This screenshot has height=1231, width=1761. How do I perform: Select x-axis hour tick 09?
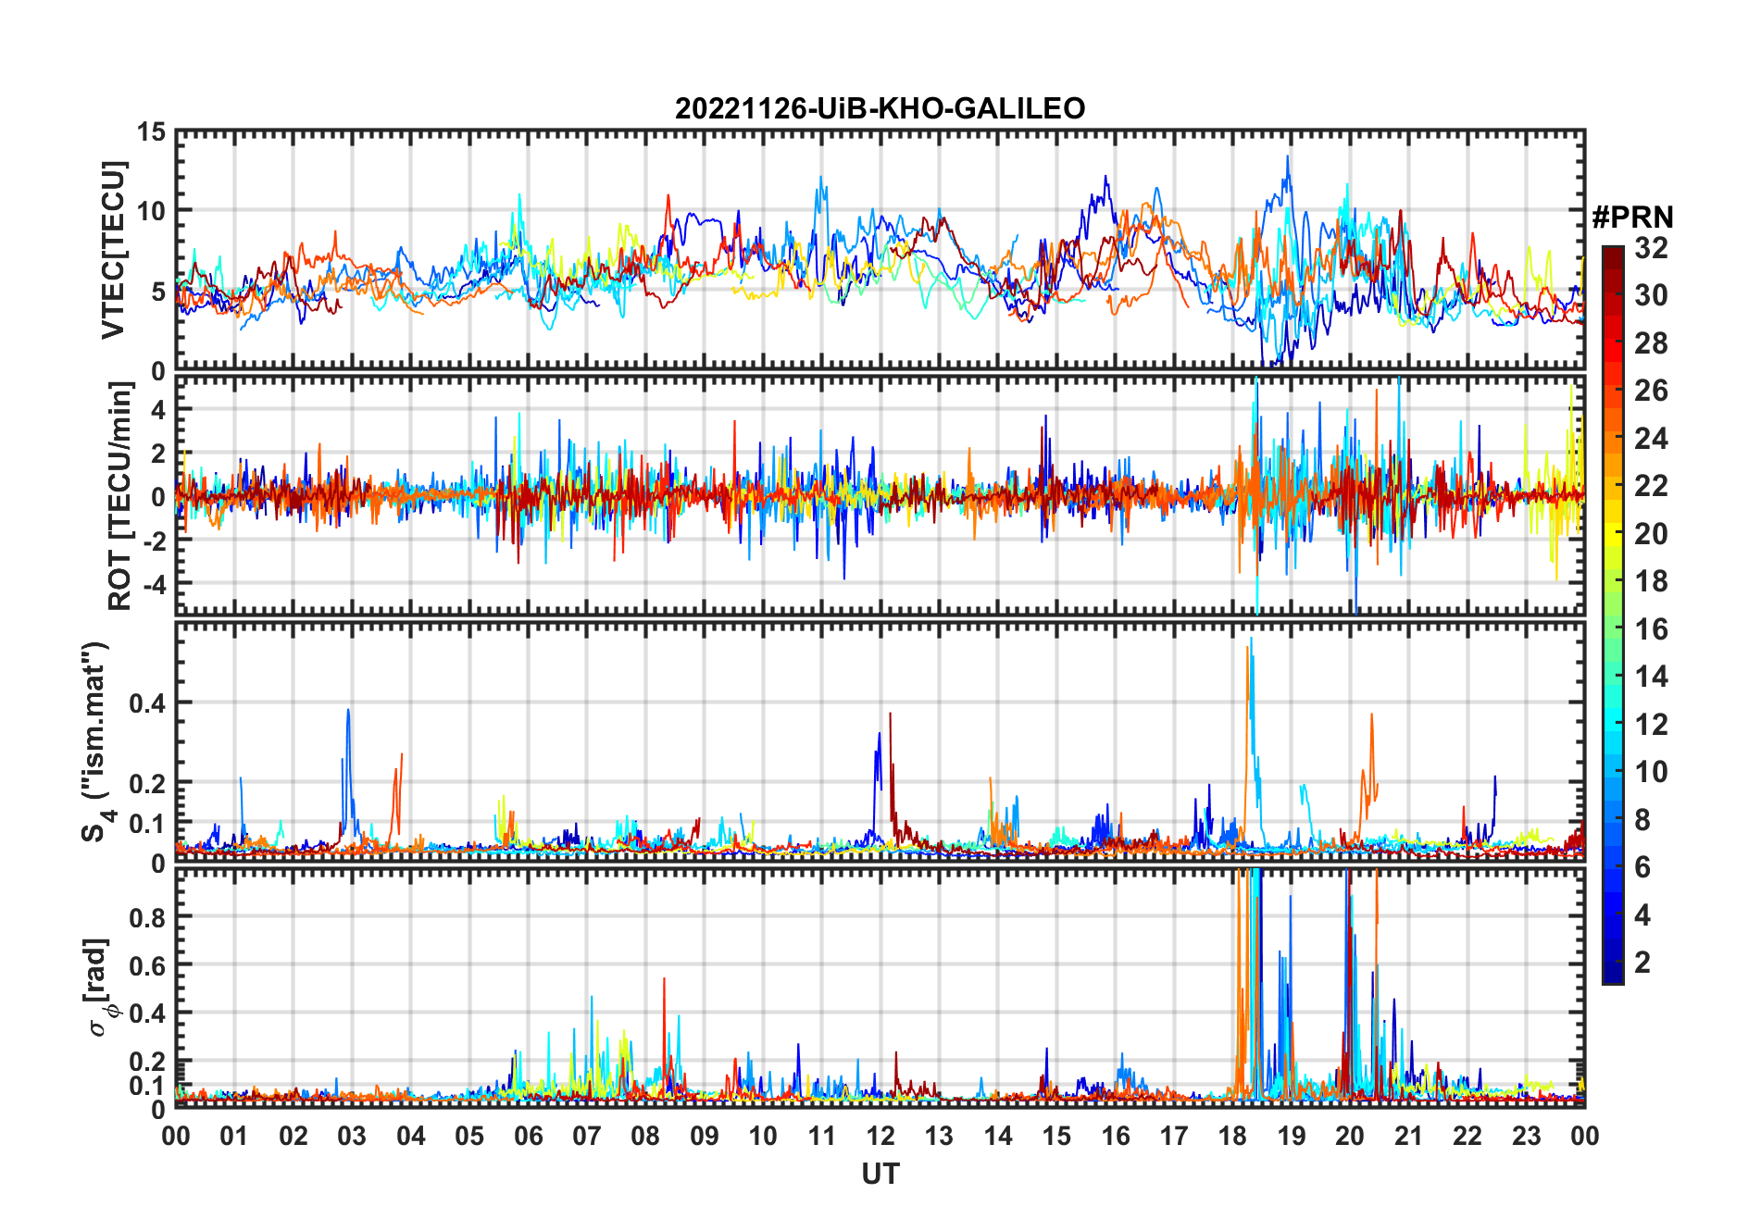point(704,1136)
